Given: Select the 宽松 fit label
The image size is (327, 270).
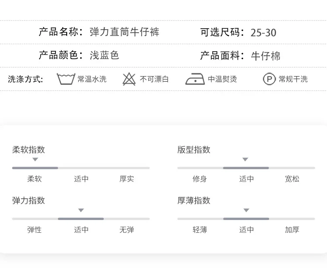Looking at the screenshot, I should tap(292, 179).
